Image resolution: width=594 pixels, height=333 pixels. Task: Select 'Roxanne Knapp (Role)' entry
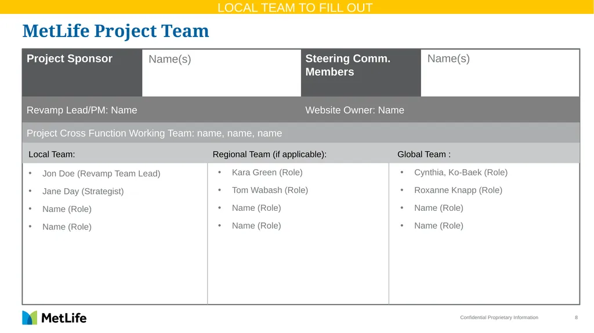(458, 191)
